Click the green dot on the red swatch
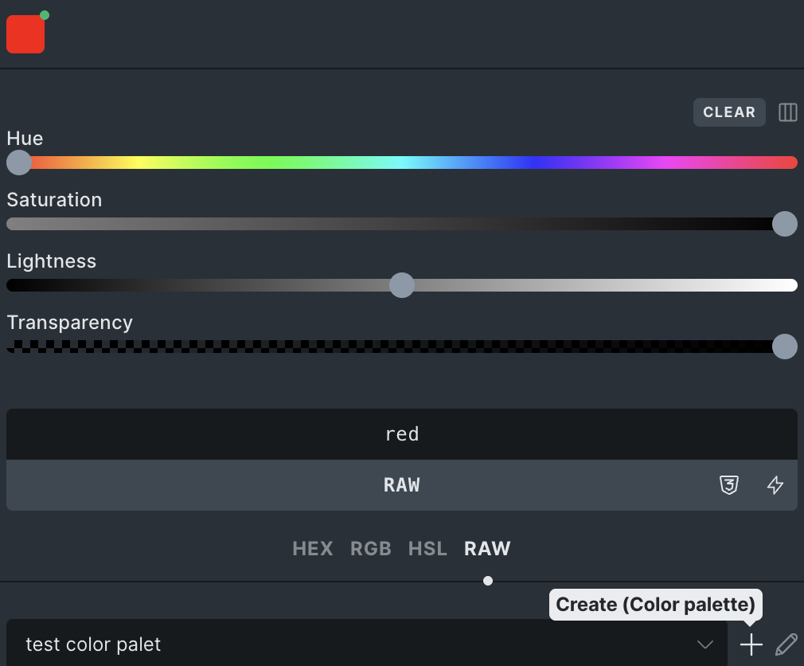The height and width of the screenshot is (666, 804). tap(45, 15)
